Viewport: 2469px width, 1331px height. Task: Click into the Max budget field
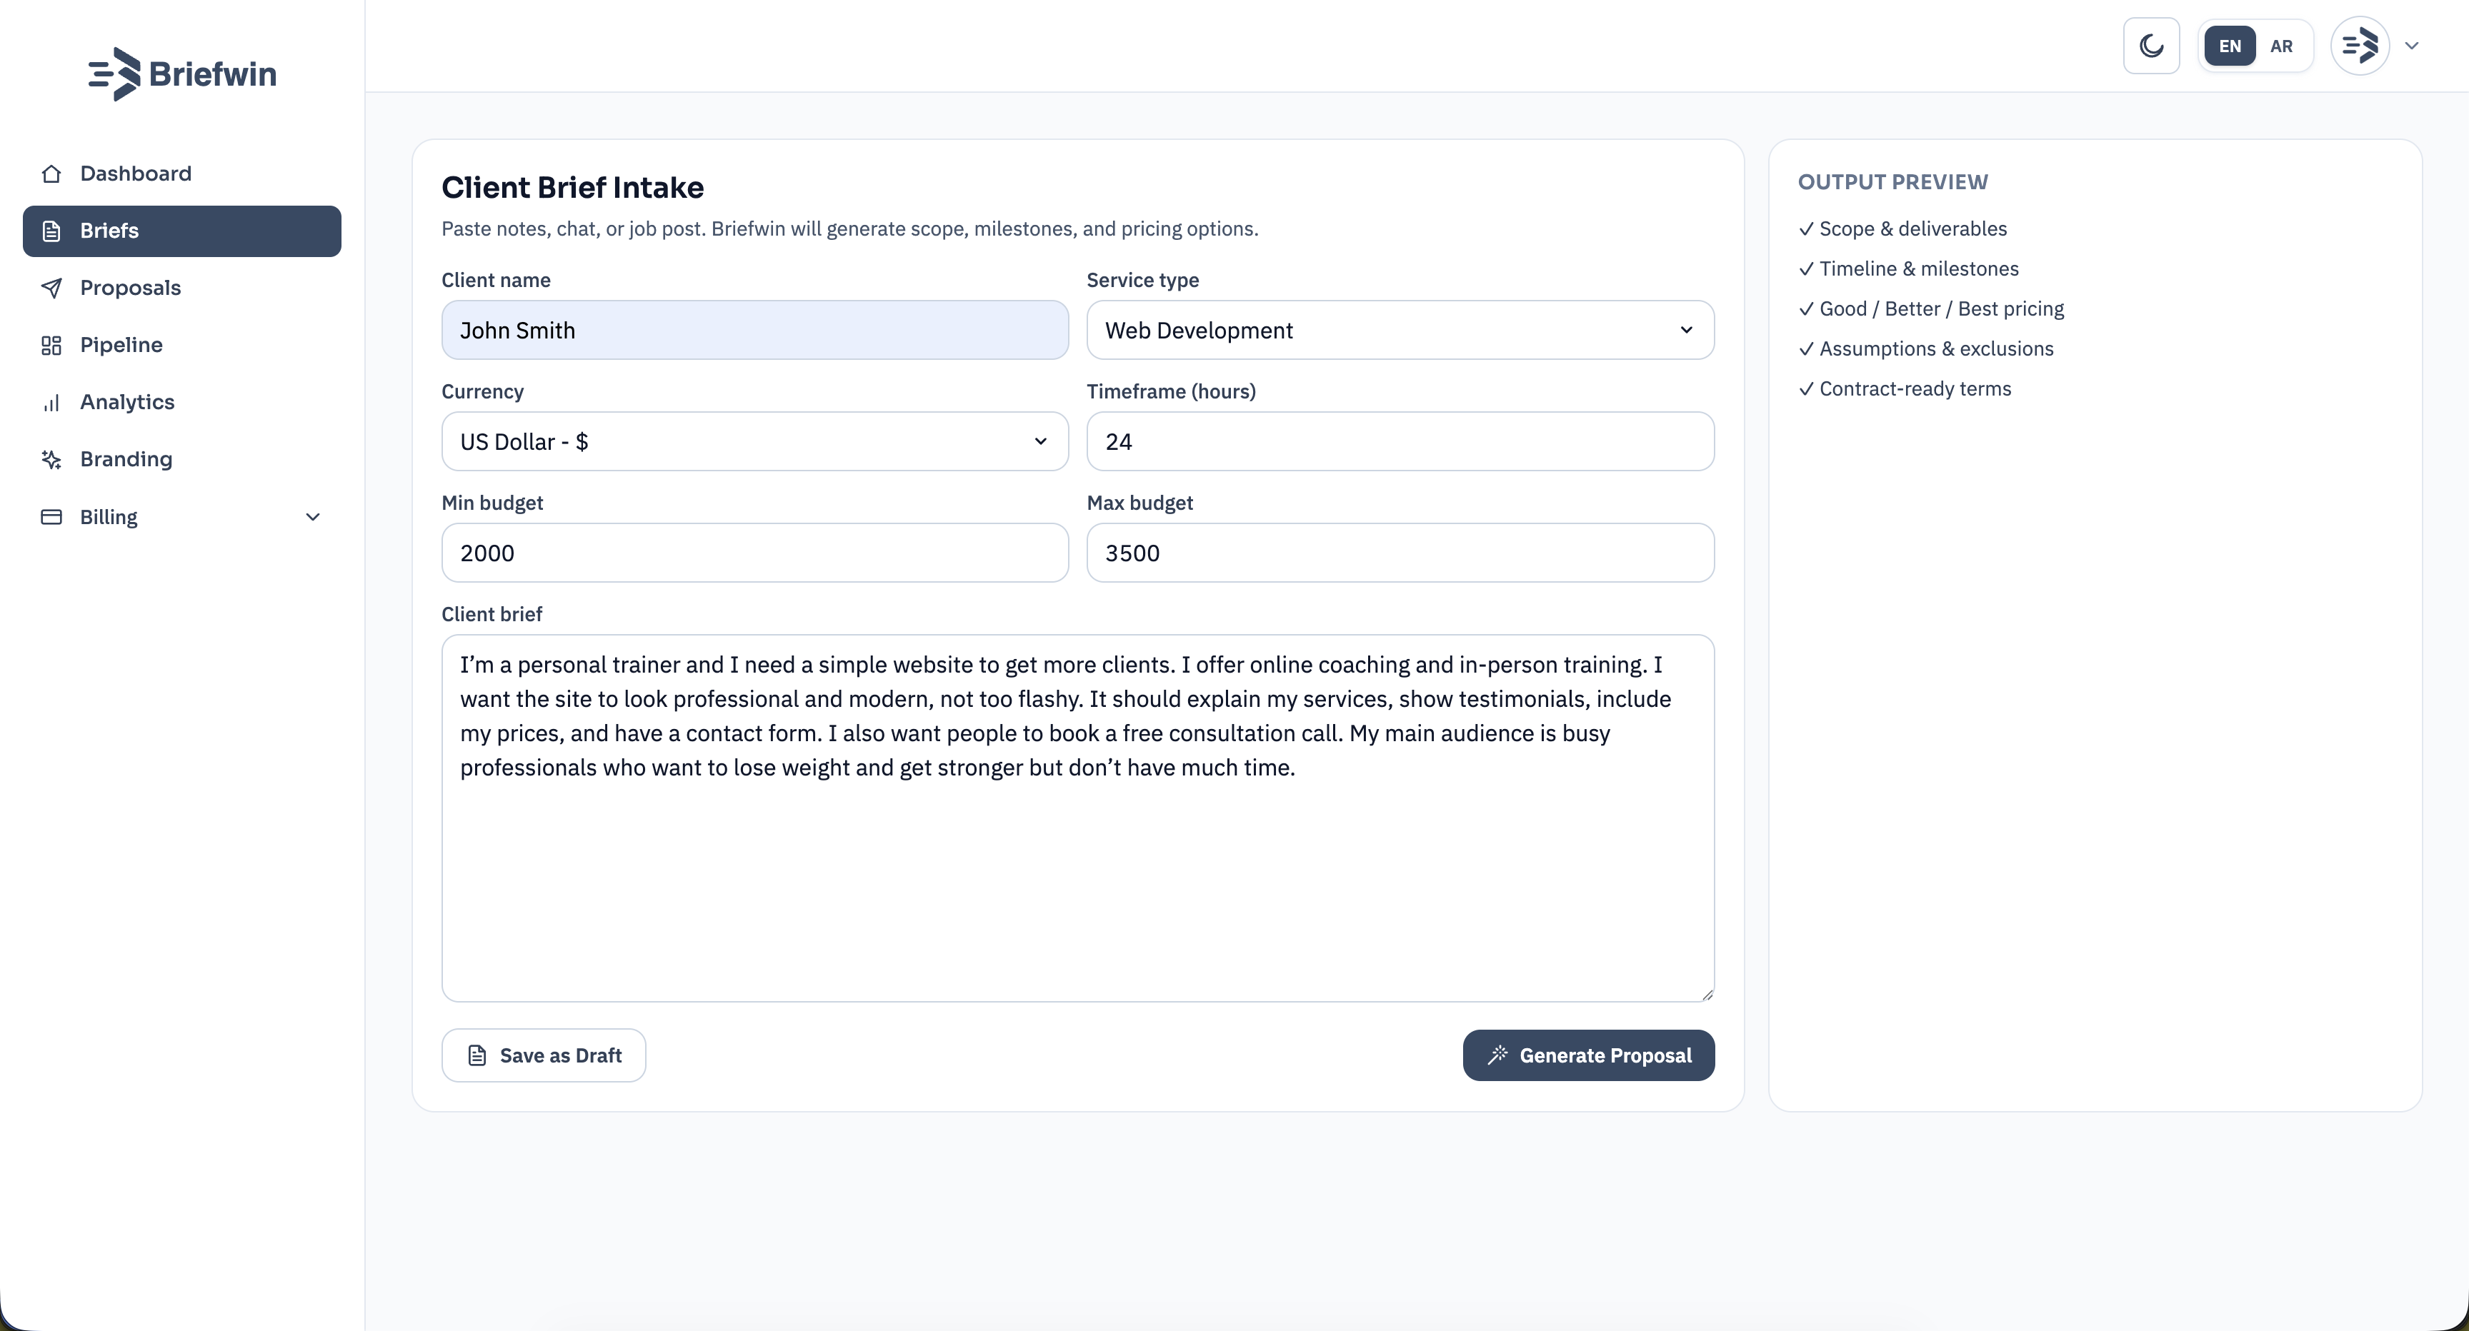(x=1400, y=553)
